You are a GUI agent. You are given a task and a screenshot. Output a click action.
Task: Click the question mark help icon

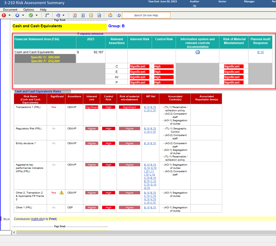point(119,15)
